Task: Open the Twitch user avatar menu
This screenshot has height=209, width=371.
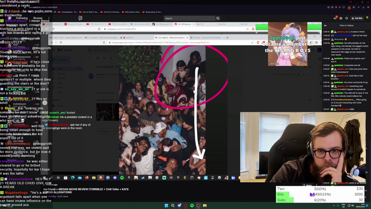Action: click(368, 18)
